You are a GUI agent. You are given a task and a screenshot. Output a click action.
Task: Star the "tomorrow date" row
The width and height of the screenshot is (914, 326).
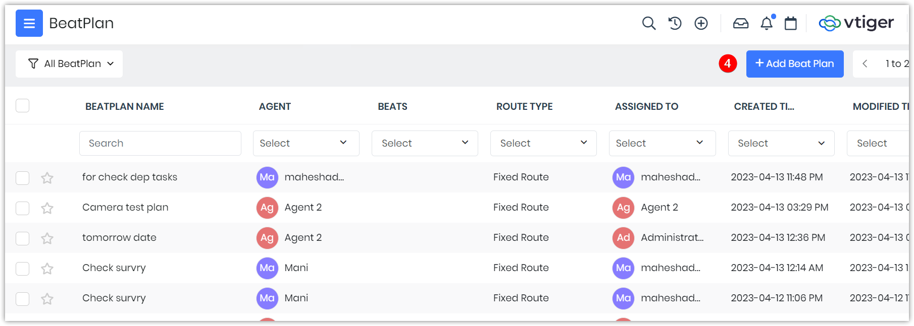[x=47, y=238]
